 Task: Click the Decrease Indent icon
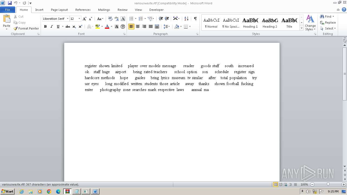161,19
